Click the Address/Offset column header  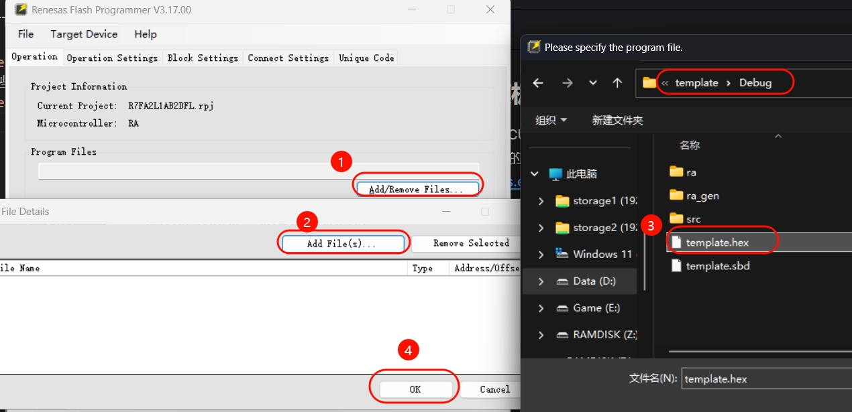(x=486, y=268)
